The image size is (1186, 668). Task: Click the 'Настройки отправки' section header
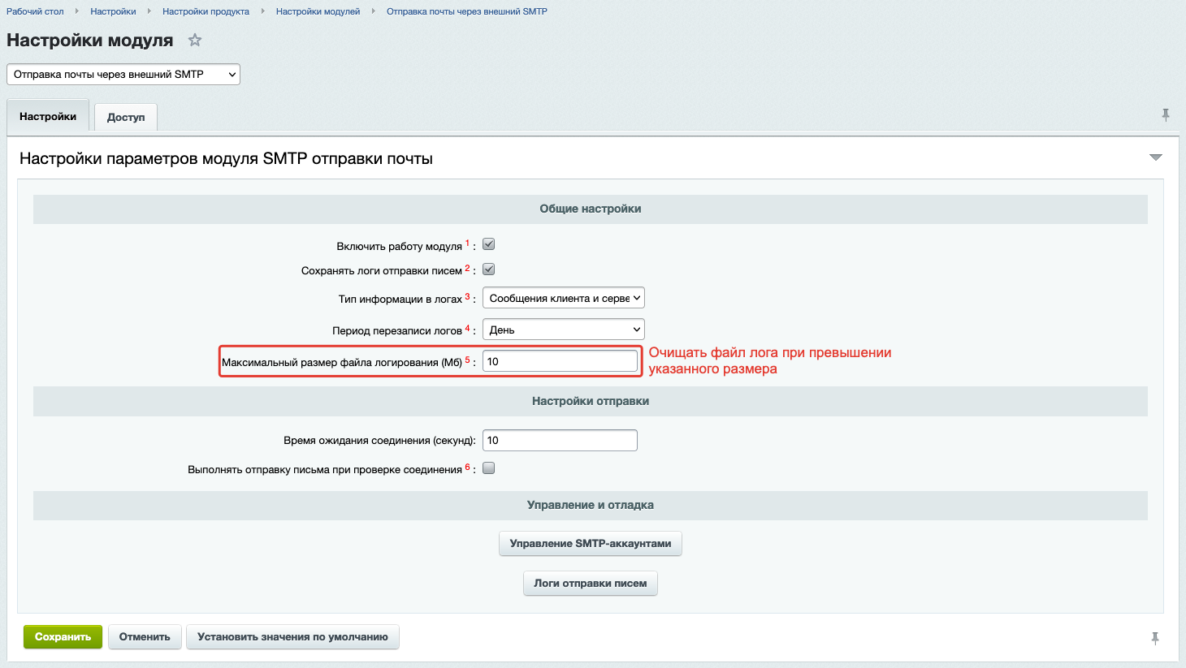point(591,401)
